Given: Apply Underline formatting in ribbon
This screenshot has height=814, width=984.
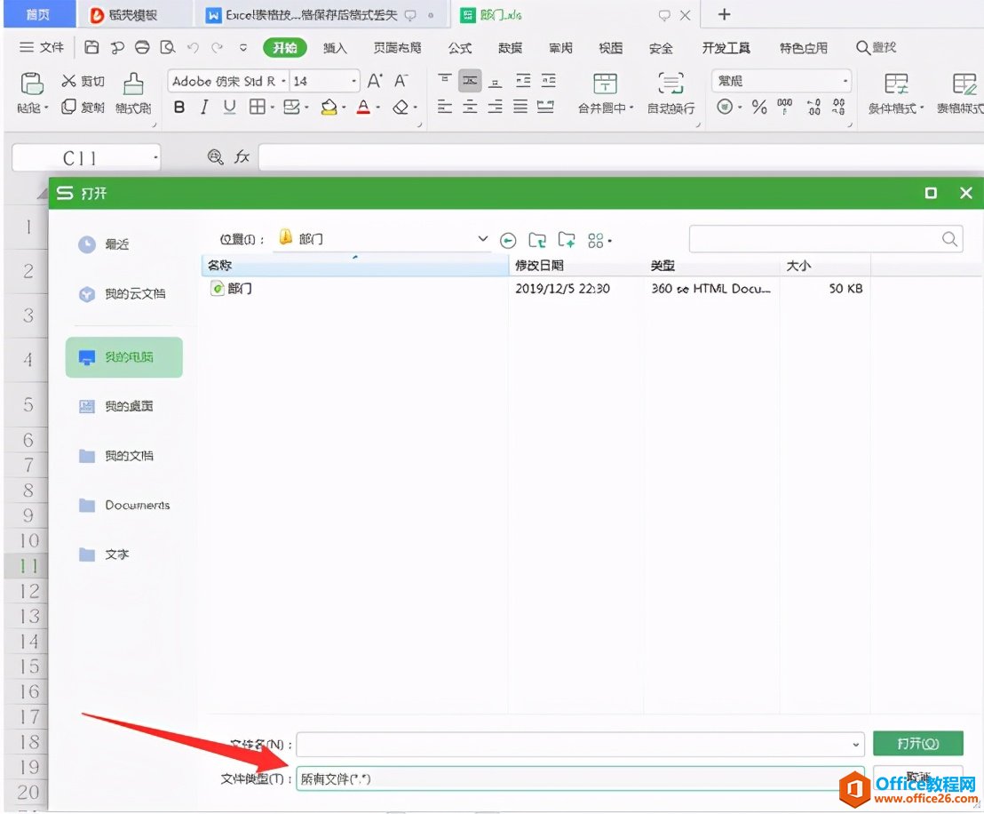Looking at the screenshot, I should point(230,108).
